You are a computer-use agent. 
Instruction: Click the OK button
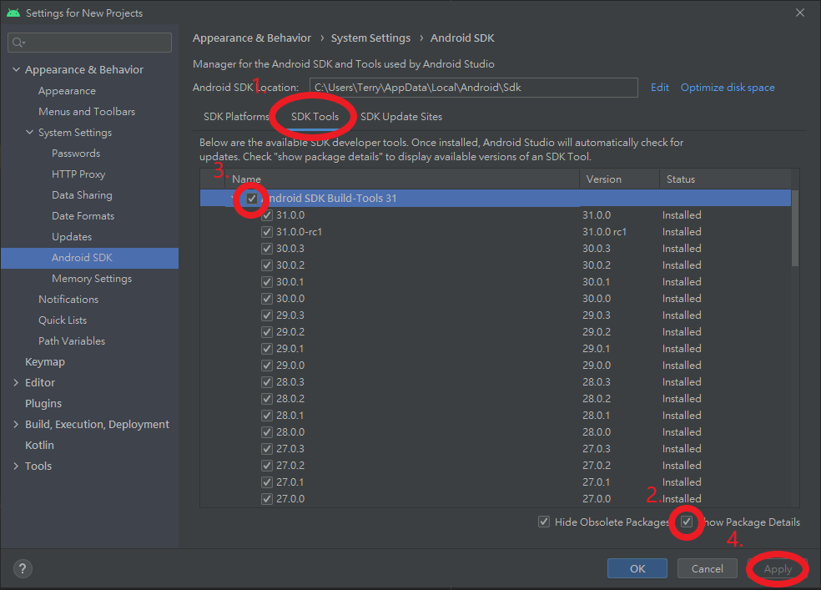tap(637, 568)
